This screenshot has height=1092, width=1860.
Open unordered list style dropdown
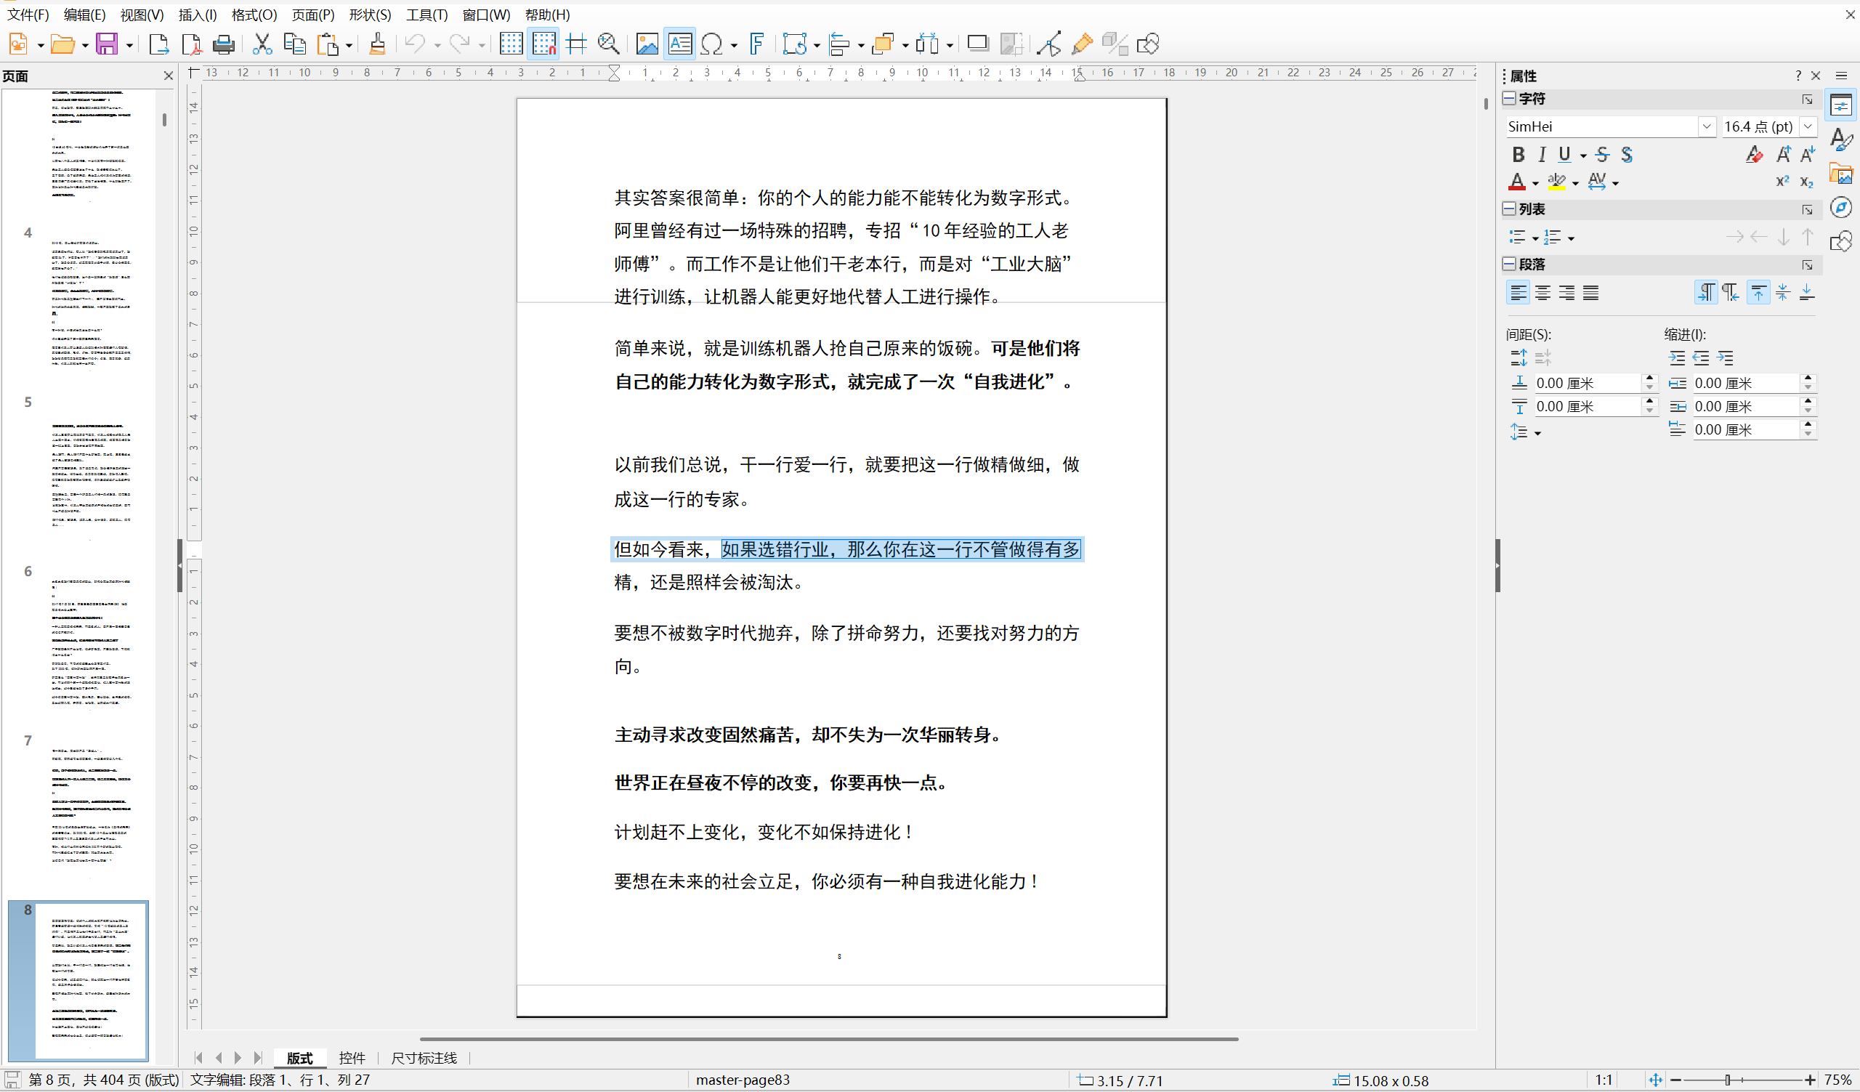(x=1535, y=238)
